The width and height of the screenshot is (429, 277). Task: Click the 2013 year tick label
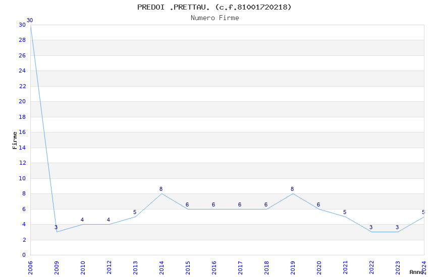(135, 268)
